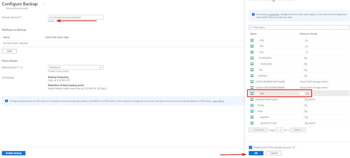Select cs2f2e108c8b287x472exa68 account name

click(x=270, y=81)
